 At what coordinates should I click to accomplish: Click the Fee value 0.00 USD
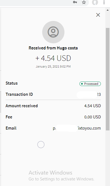[x=92, y=117]
